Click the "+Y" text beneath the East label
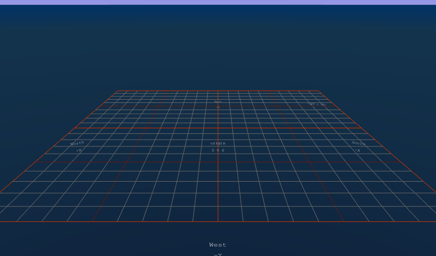 (218, 107)
